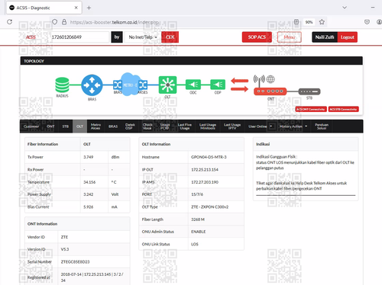
Task: Switch to the ONT tab
Action: [50, 126]
